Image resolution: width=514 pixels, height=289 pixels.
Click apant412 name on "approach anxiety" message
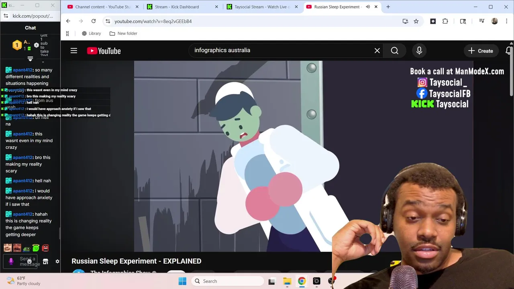22,191
